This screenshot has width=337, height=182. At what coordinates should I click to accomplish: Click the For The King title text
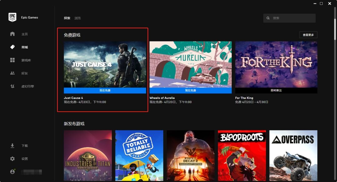(244, 98)
